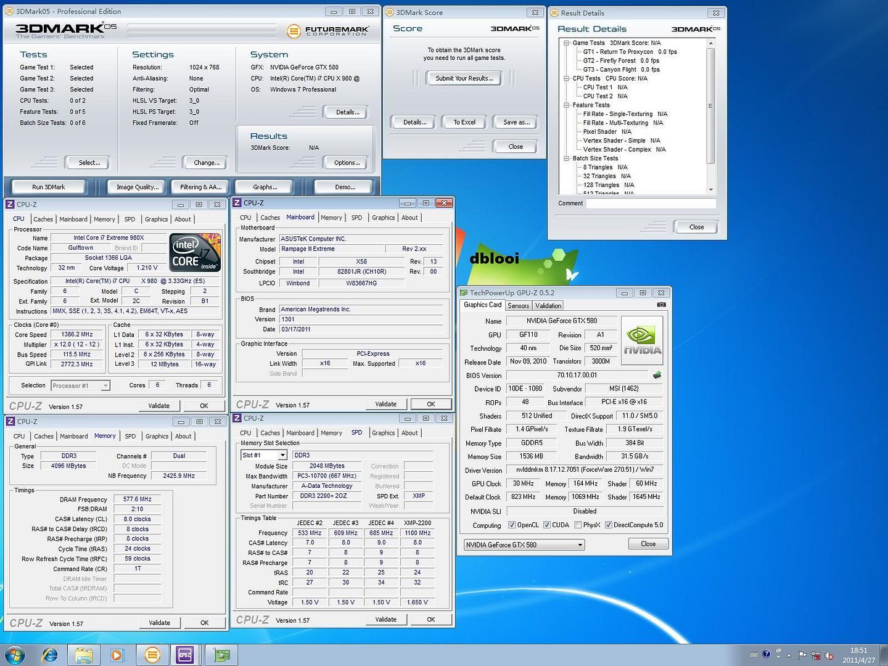This screenshot has height=666, width=888.
Task: Toggle the PhysX checkbox
Action: [577, 525]
